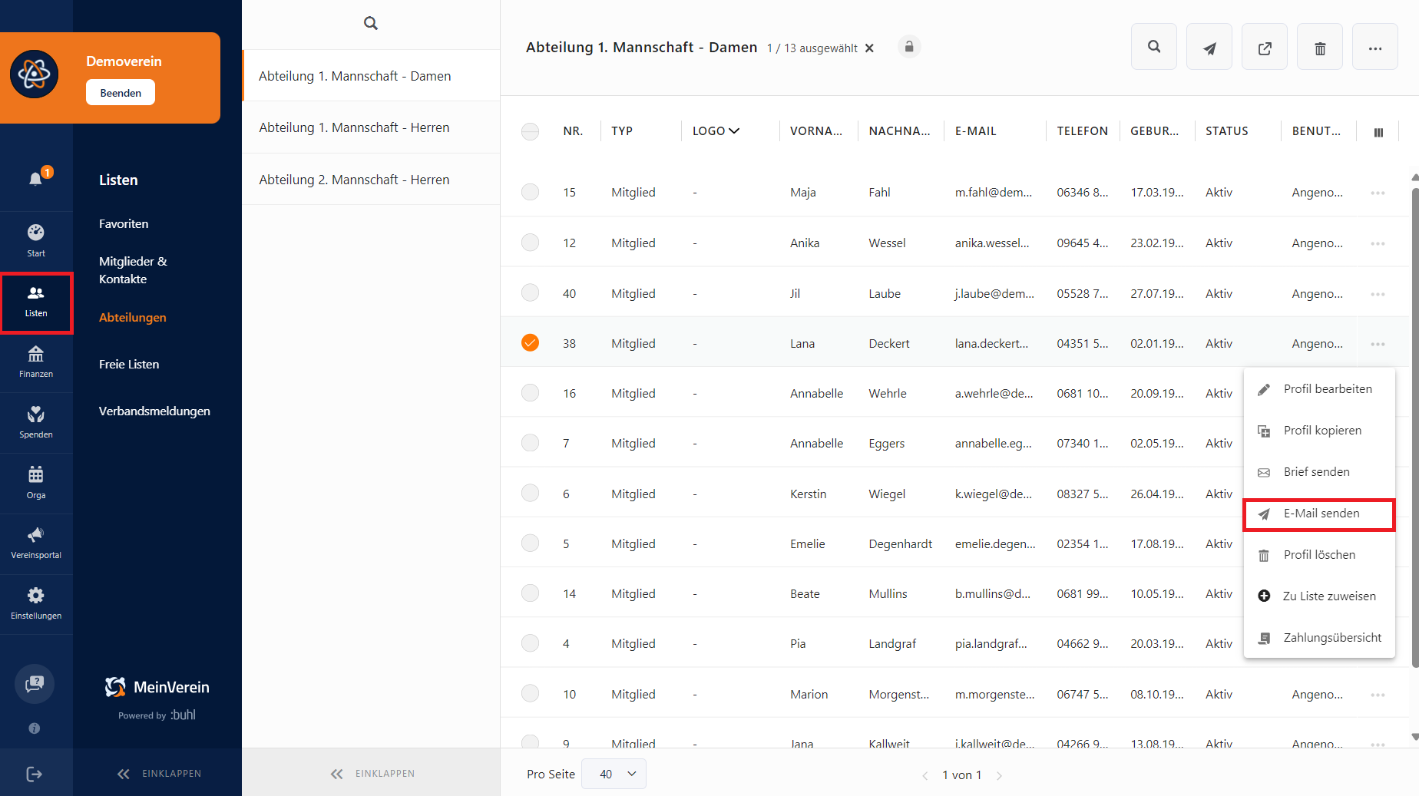
Task: Open Spenden section in sidebar
Action: 36,423
